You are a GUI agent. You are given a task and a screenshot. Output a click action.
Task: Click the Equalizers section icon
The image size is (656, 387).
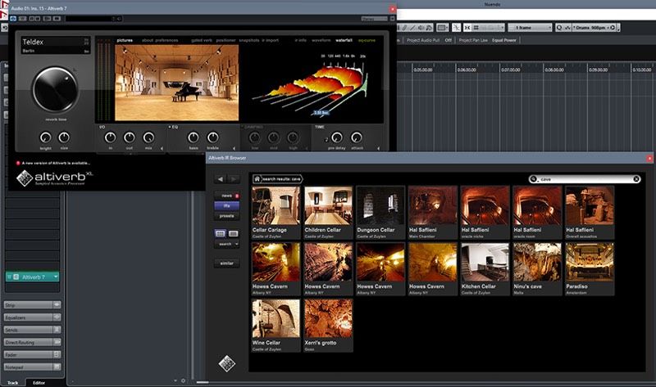(x=57, y=317)
